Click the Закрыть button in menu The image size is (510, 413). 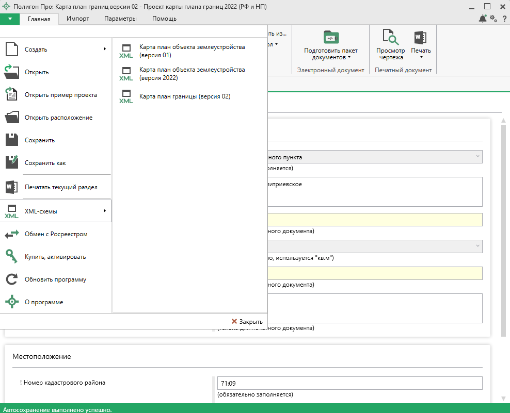pos(247,321)
